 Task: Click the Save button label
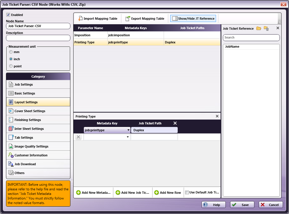pyautogui.click(x=245, y=205)
